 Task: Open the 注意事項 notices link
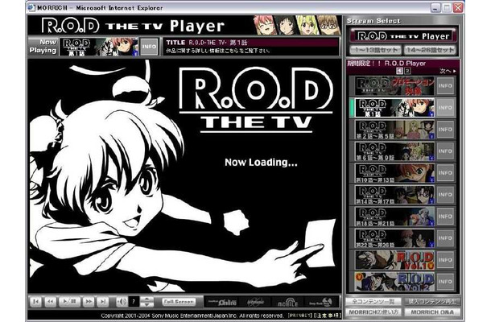(x=328, y=316)
